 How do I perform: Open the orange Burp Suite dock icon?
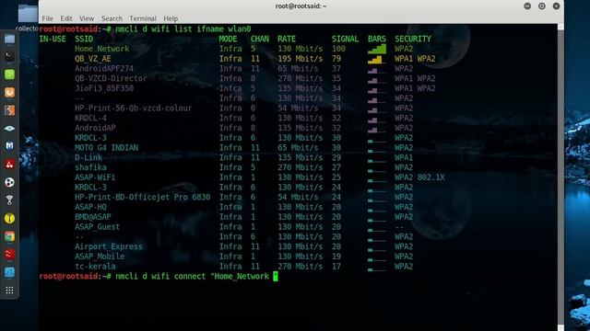pyautogui.click(x=9, y=92)
